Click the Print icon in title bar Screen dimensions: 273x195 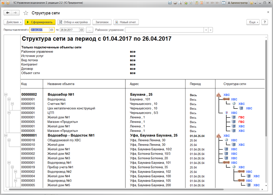click(x=175, y=3)
